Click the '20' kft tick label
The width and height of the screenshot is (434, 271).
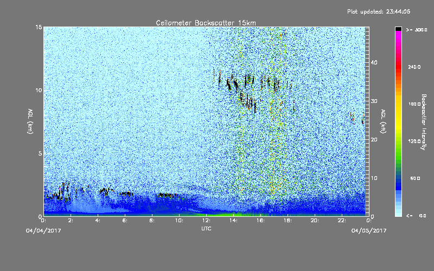point(374,140)
